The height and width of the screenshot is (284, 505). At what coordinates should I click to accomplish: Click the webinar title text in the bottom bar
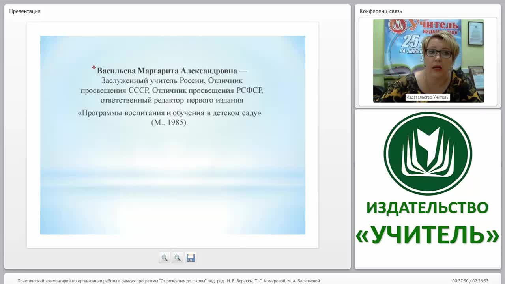(x=168, y=281)
